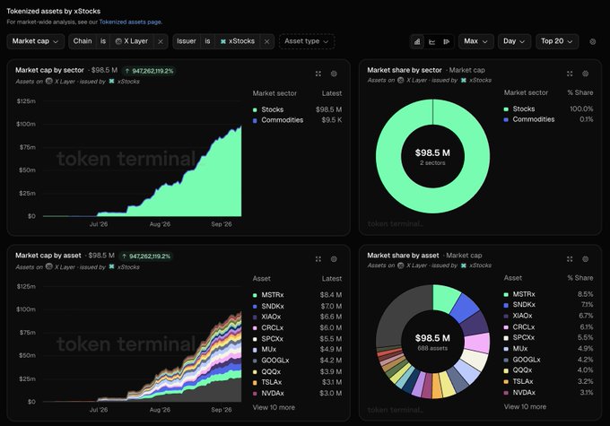Expand the Market share by sector chart fullscreen
610x426 pixels.
click(x=570, y=74)
